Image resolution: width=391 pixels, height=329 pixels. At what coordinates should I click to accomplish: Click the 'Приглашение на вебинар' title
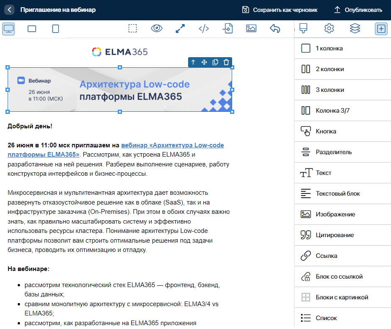coord(58,10)
